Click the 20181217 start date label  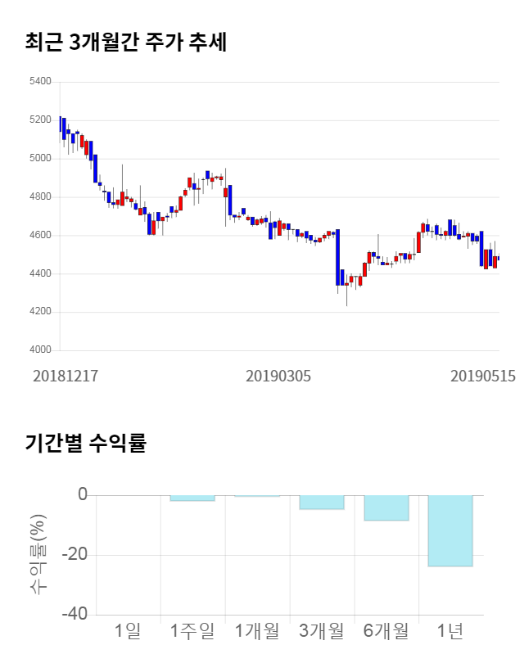click(65, 376)
